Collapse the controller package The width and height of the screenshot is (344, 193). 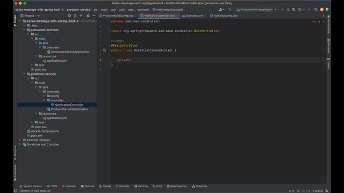point(44,100)
